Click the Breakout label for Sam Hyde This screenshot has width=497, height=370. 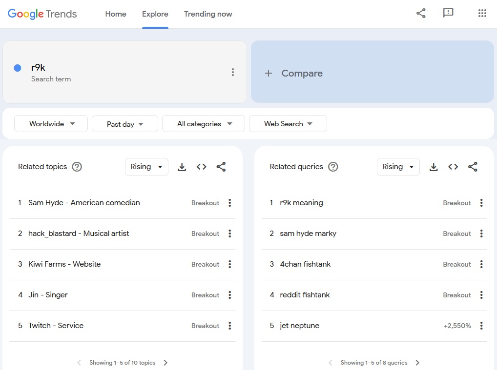point(205,203)
